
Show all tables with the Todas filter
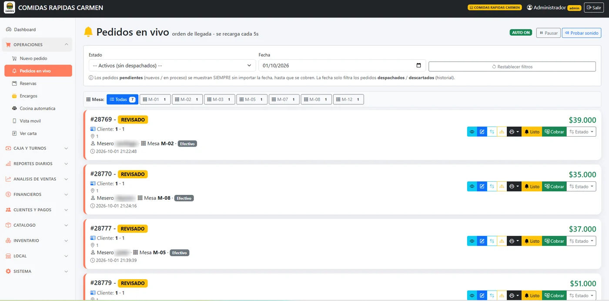tap(122, 100)
